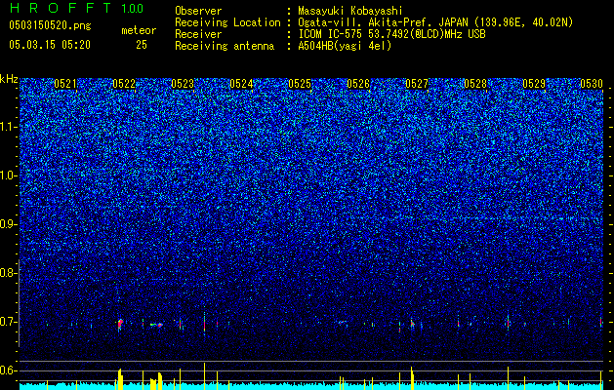The height and width of the screenshot is (390, 614).
Task: Click the version number 1.0.0
Action: (x=133, y=9)
